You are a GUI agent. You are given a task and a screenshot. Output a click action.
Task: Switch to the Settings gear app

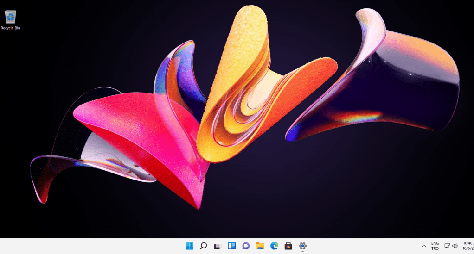(x=303, y=246)
